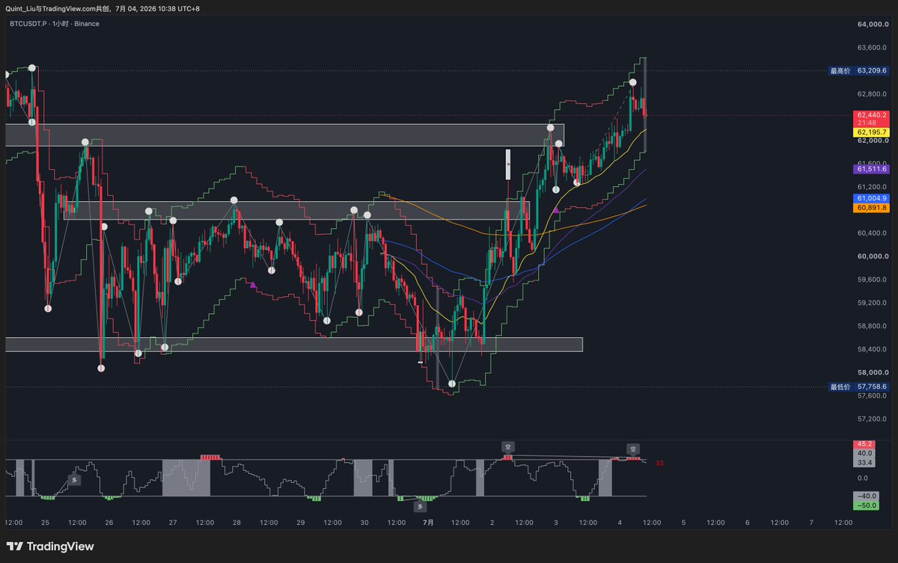Image resolution: width=898 pixels, height=563 pixels.
Task: Click the blue moving average label 61,004.9
Action: click(x=871, y=198)
